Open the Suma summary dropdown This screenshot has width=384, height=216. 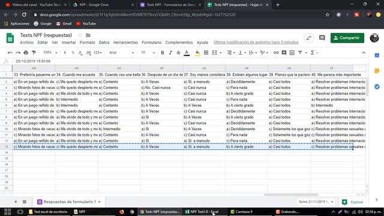pos(316,202)
